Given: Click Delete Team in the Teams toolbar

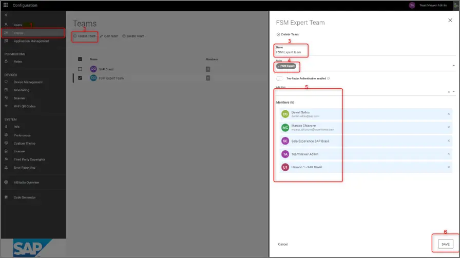Looking at the screenshot, I should (133, 36).
